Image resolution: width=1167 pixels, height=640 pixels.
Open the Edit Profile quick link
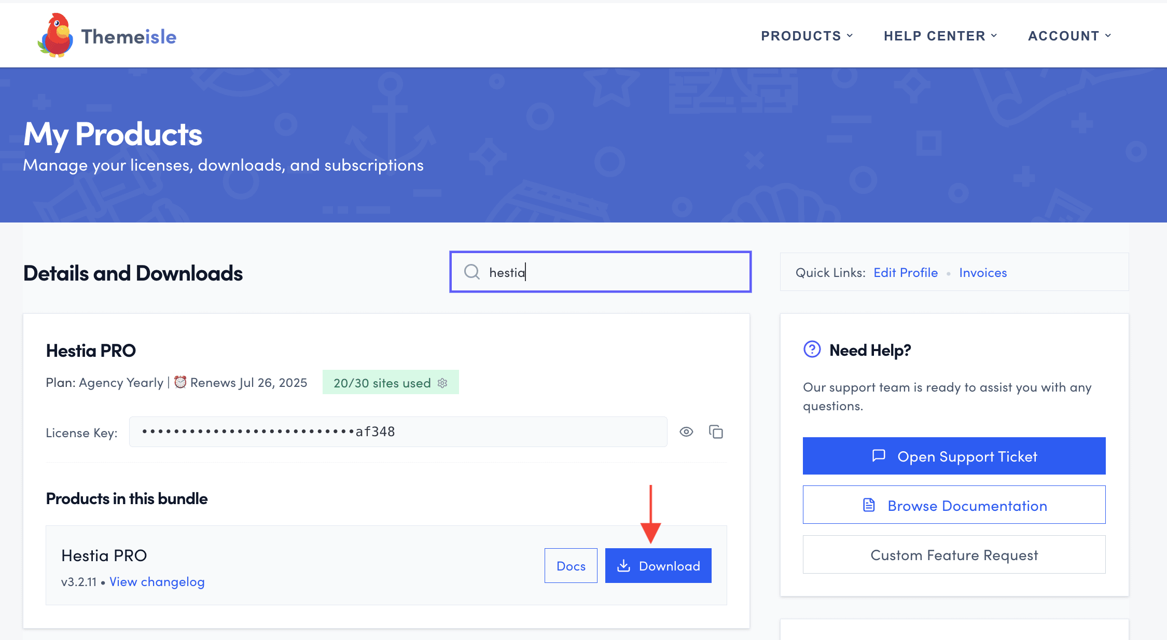coord(905,272)
